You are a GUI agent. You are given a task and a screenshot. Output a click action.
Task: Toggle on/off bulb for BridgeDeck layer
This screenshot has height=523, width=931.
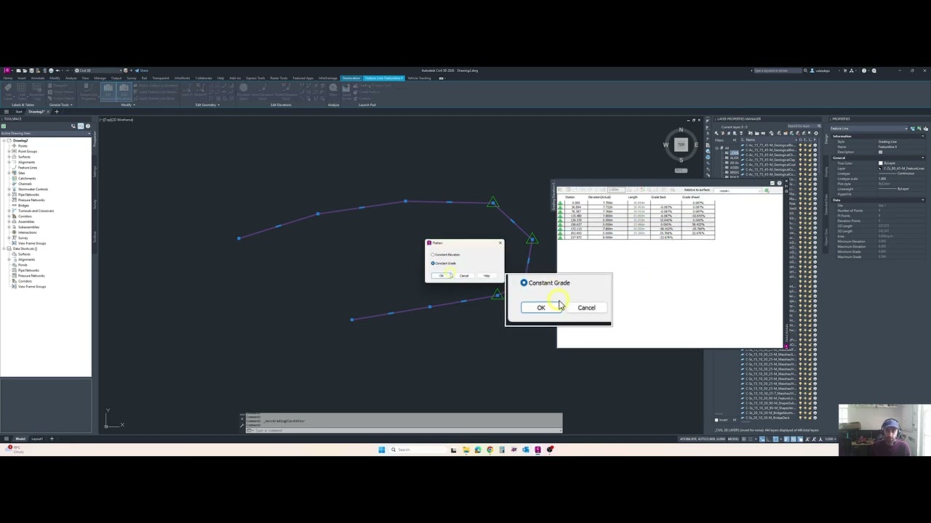[x=801, y=418]
